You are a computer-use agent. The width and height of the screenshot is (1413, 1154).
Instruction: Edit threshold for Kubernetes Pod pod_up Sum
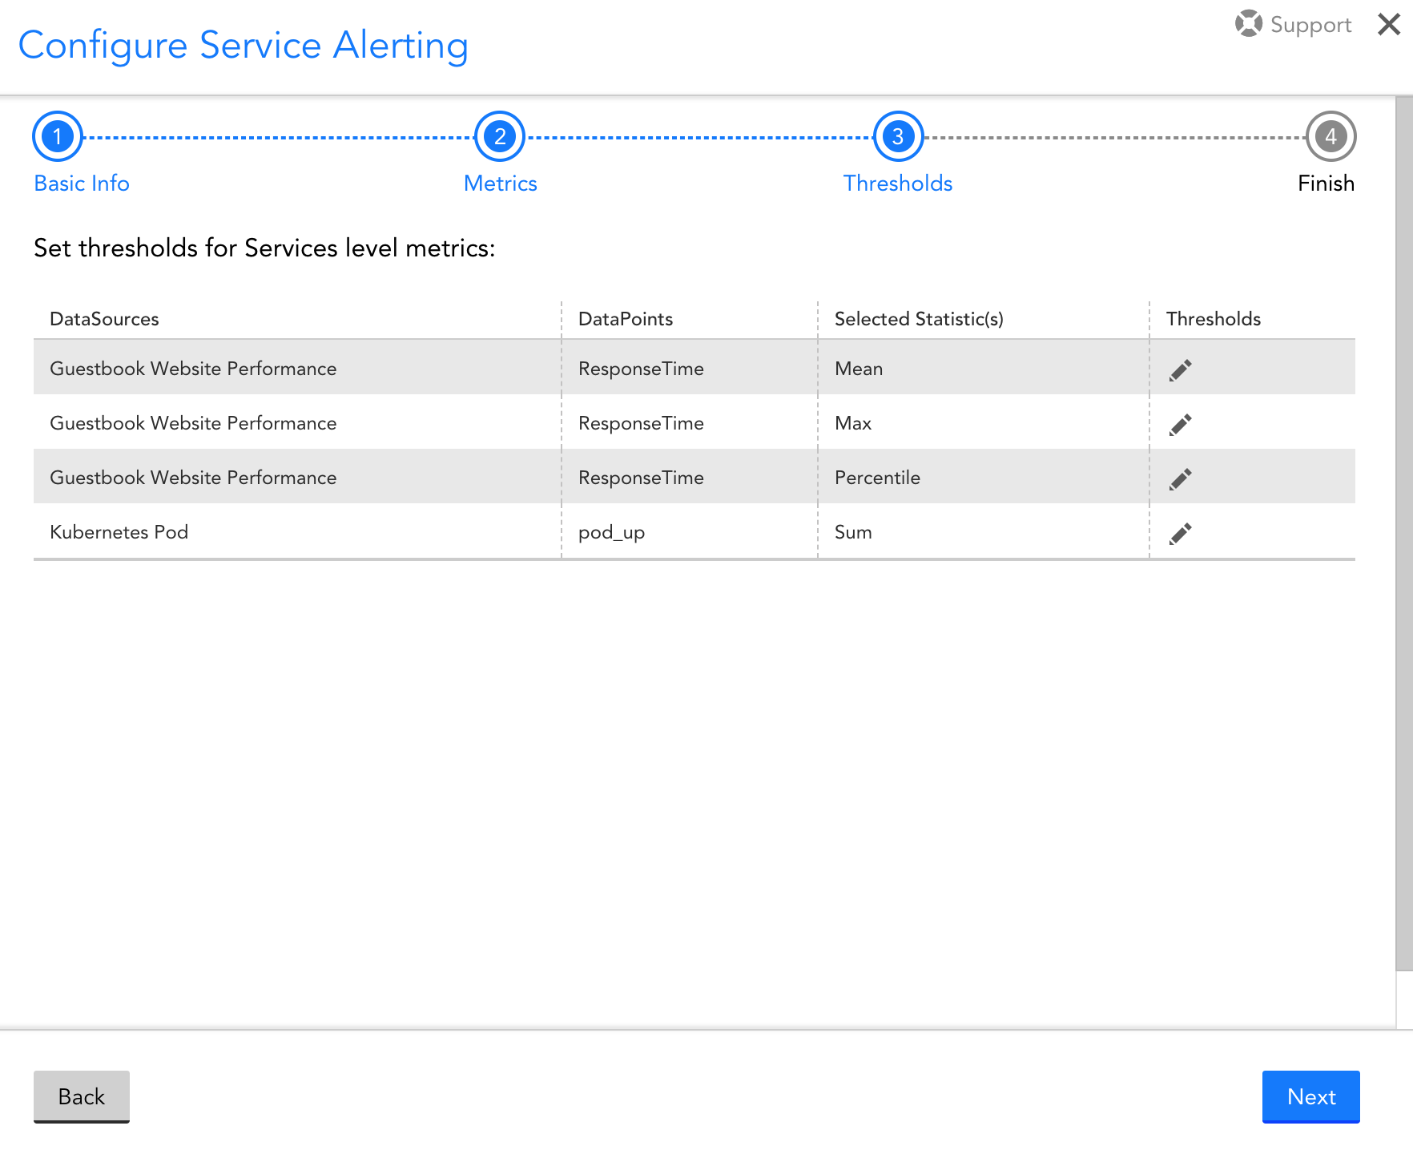coord(1180,534)
